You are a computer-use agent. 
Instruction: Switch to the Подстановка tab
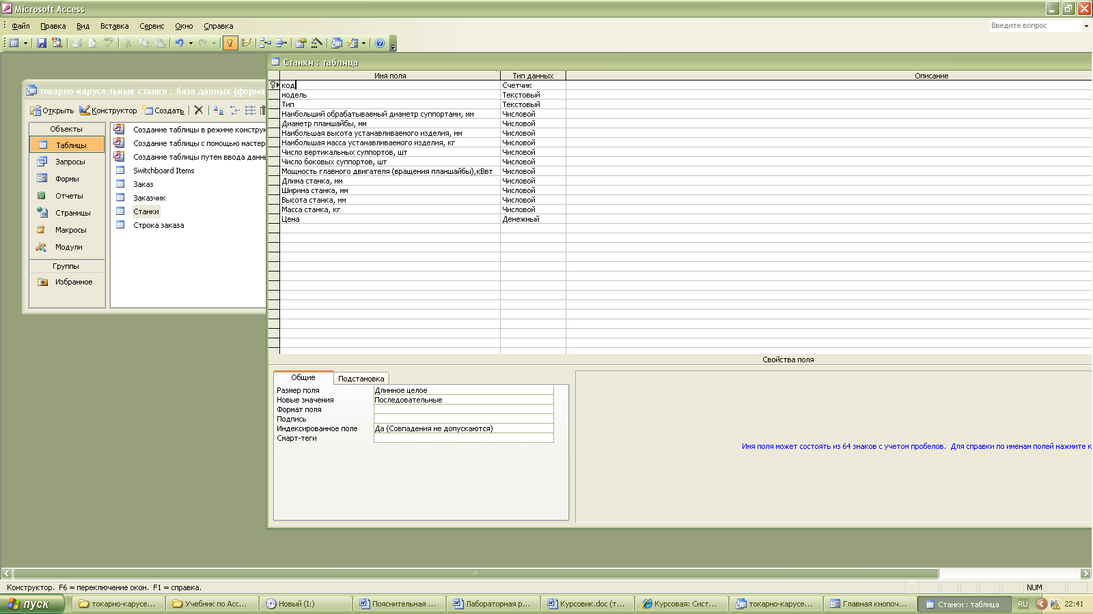361,379
